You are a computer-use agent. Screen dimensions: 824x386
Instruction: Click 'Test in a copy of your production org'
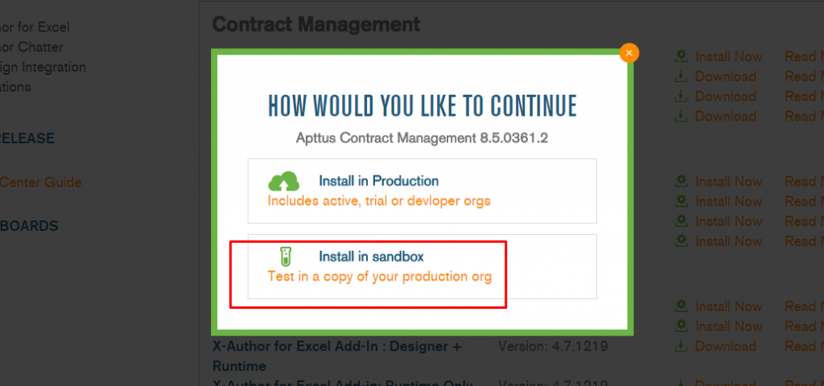pyautogui.click(x=380, y=277)
